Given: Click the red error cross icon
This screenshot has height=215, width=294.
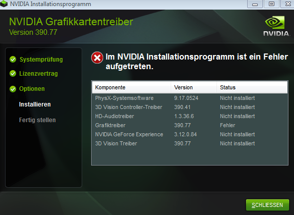Looking at the screenshot, I should (97, 58).
